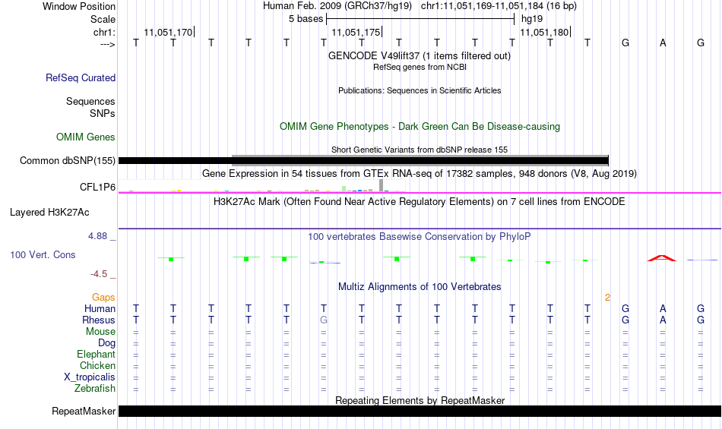The height and width of the screenshot is (429, 722).
Task: Click the H3K27Ac Mark track title
Action: [x=420, y=202]
